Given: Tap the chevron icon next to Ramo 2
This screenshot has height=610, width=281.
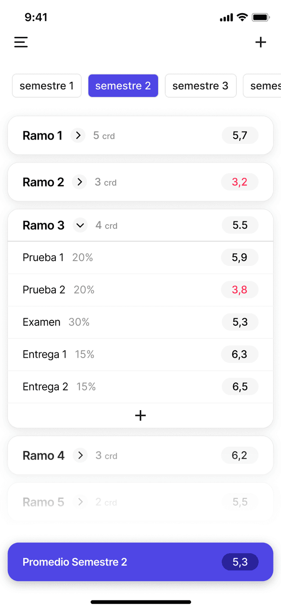Looking at the screenshot, I should pyautogui.click(x=79, y=182).
